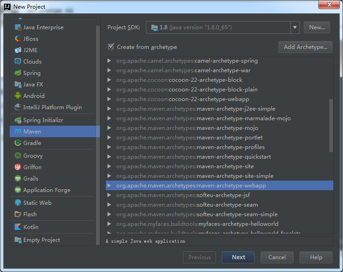The height and width of the screenshot is (272, 343).
Task: Expand camel-archetype-war entry
Action: coord(109,70)
